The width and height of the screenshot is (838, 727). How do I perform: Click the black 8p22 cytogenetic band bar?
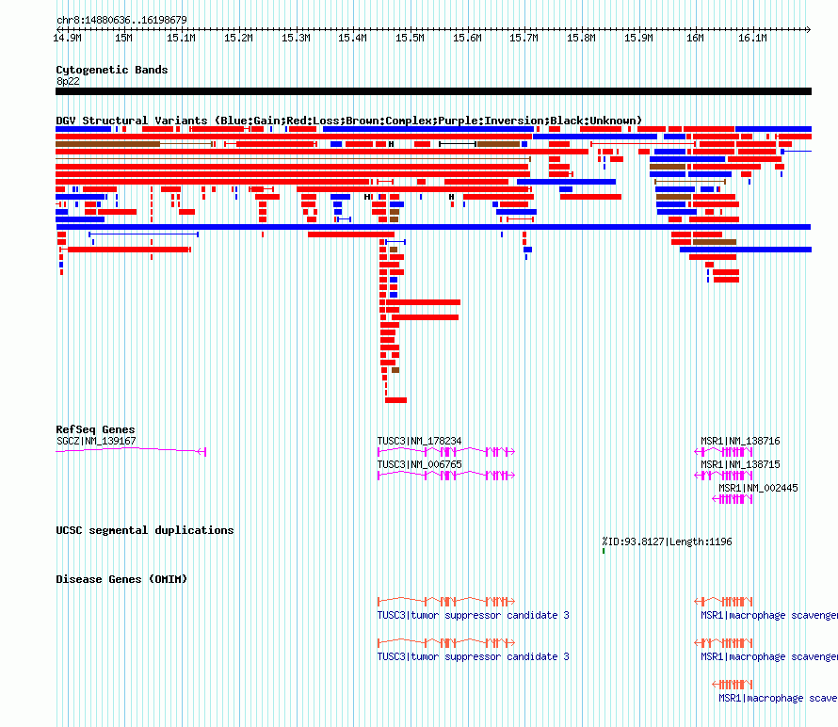(x=433, y=91)
